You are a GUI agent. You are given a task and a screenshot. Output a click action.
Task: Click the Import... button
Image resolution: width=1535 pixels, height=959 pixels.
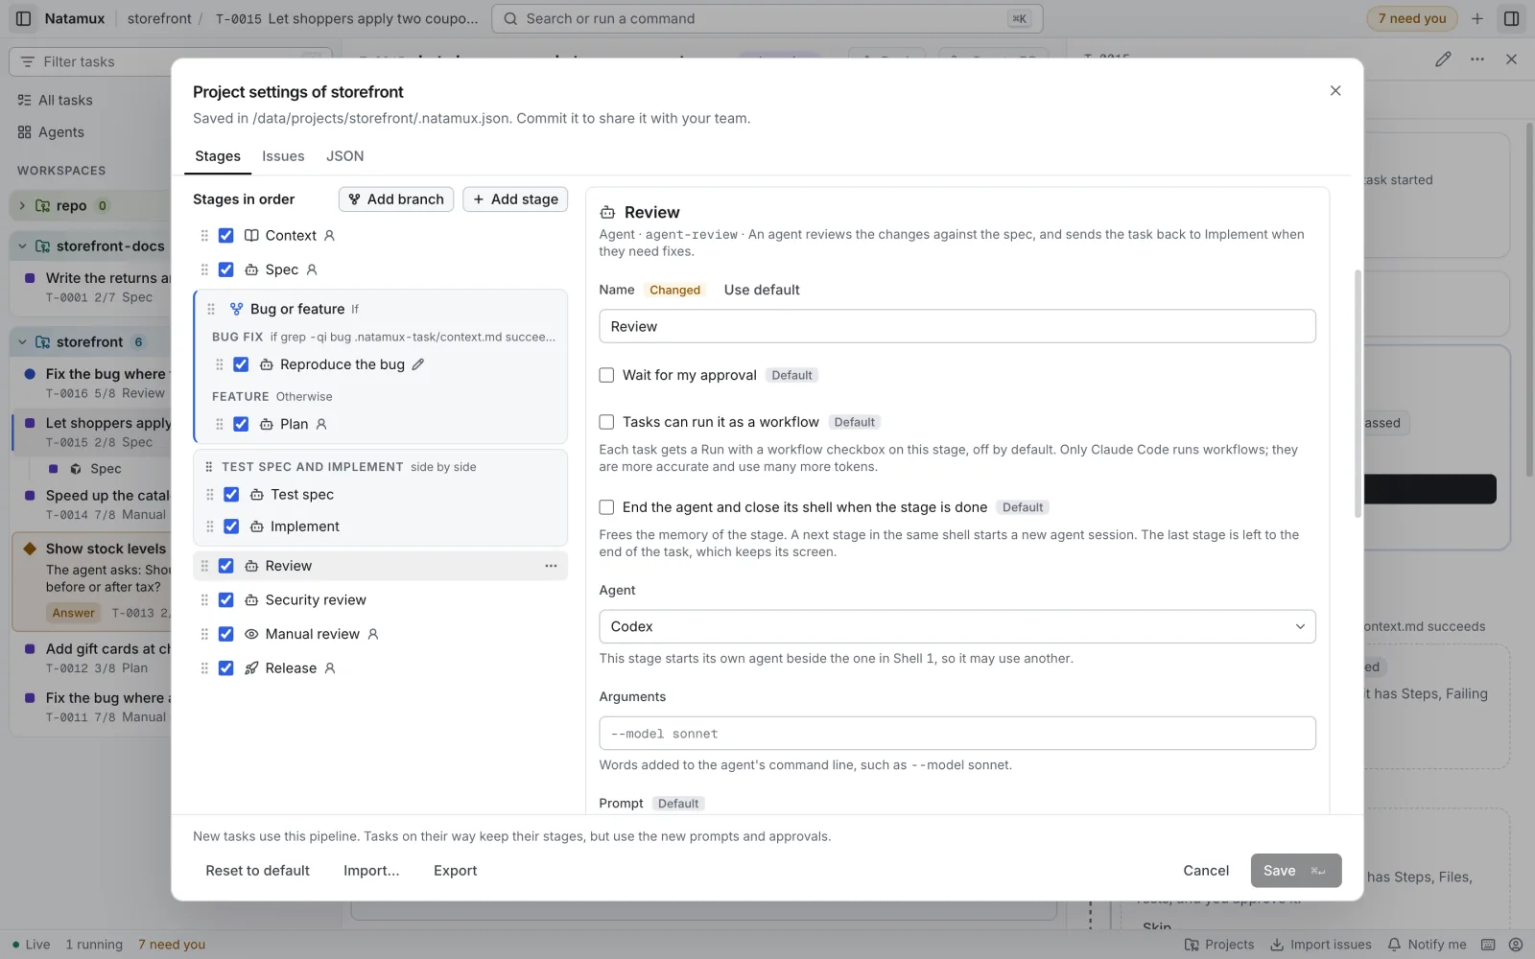point(371,871)
